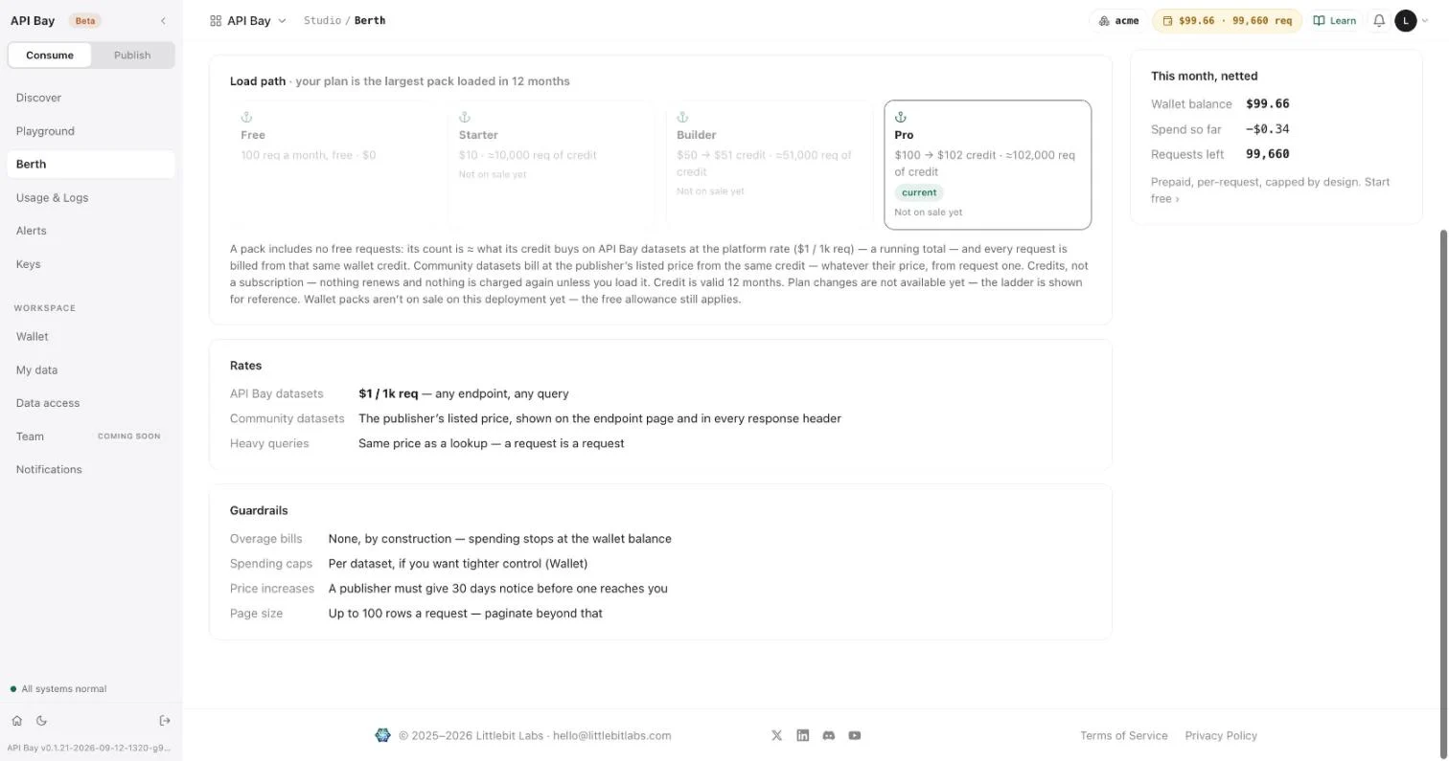1449x761 pixels.
Task: Switch to Consume mode
Action: point(50,55)
